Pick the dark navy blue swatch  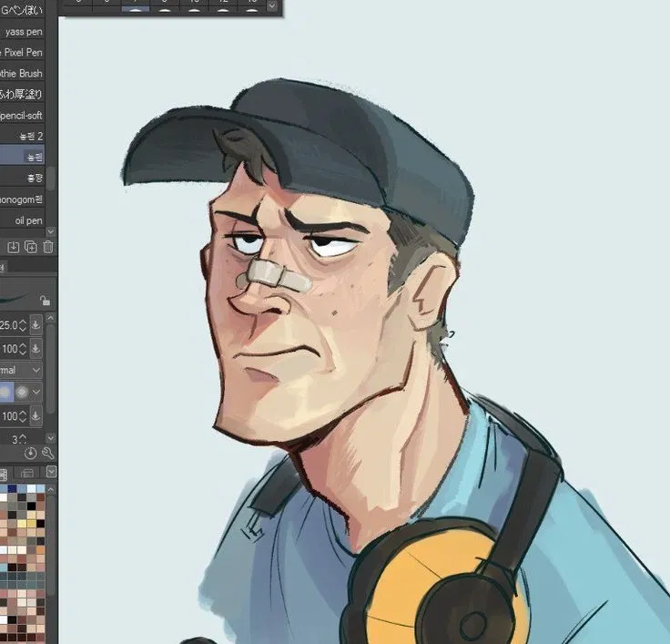(13, 489)
